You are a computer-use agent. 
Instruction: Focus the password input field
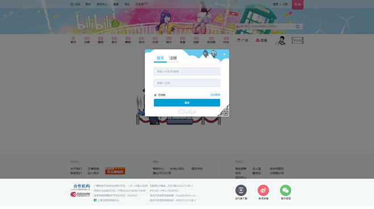[187, 83]
